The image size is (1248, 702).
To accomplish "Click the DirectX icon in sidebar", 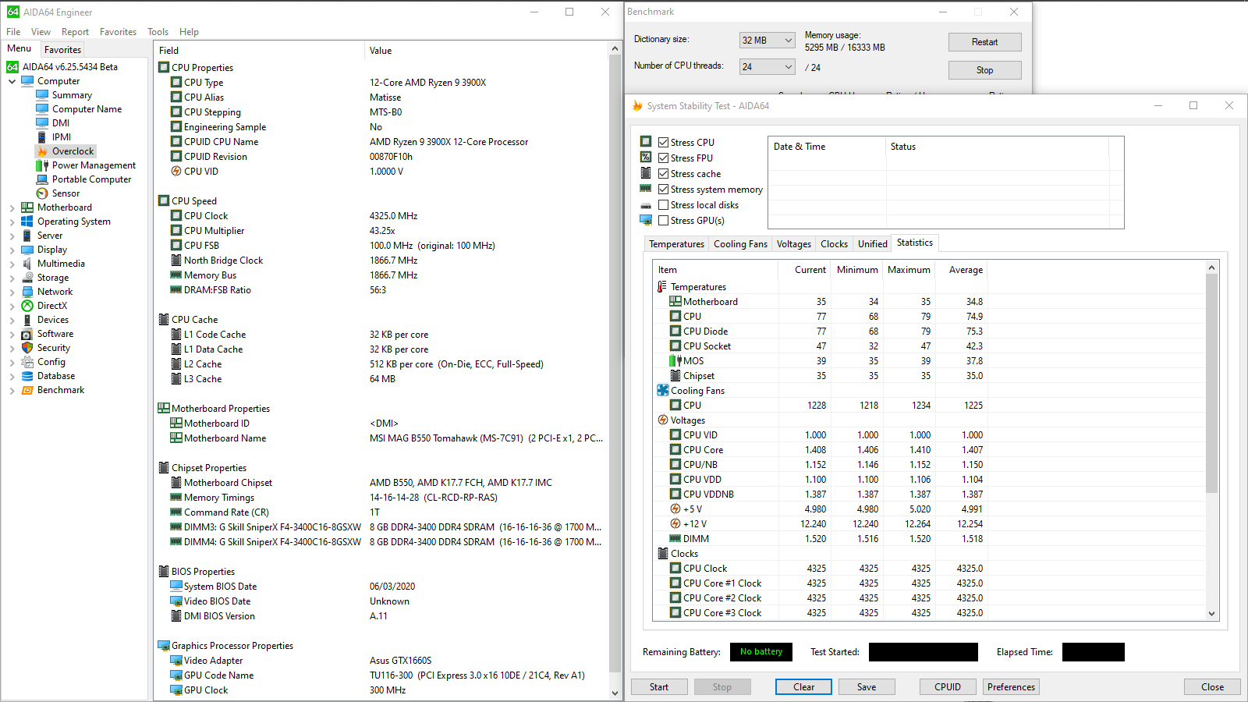I will 27,306.
